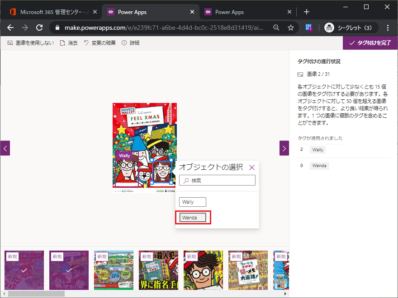This screenshot has height=298, width=398.
Task: Click 変更の破棄 toolbar command
Action: tap(99, 43)
